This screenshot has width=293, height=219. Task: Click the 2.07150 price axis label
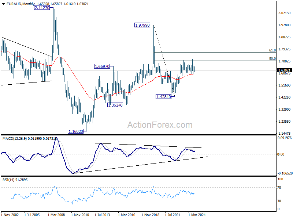(x=285, y=13)
